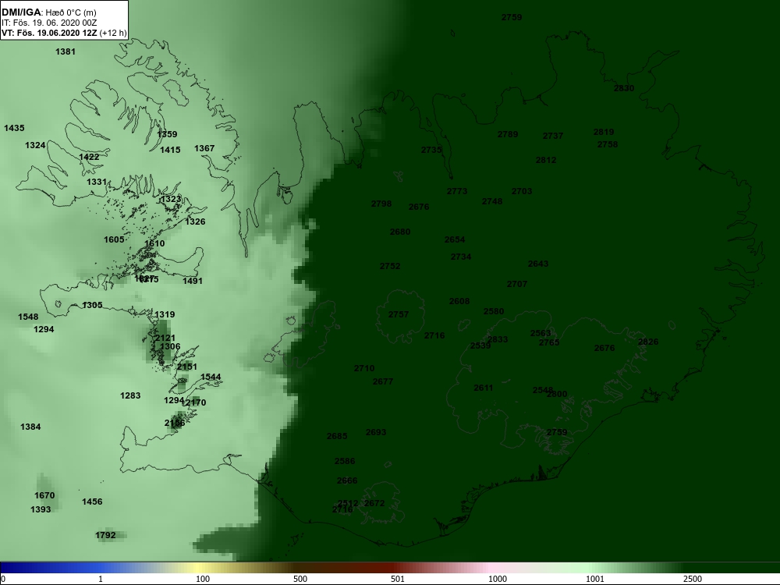Click the map value 2666
780x585 pixels.
tap(347, 480)
